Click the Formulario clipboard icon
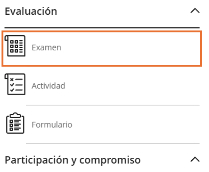The image size is (209, 172). [15, 123]
